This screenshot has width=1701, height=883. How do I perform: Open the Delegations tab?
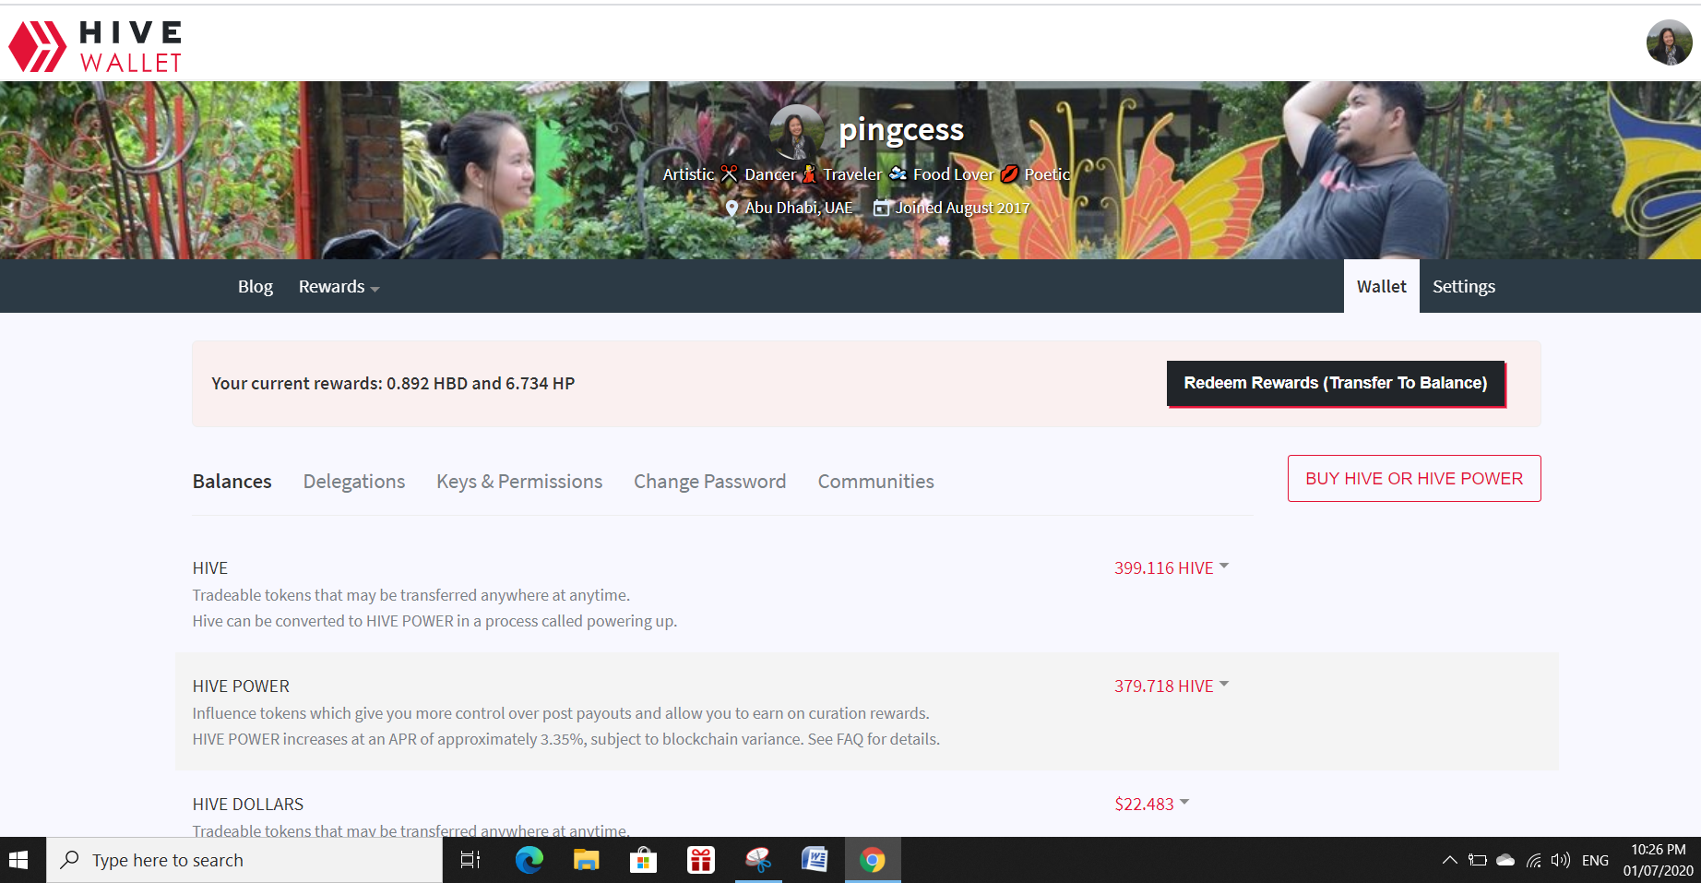(354, 482)
